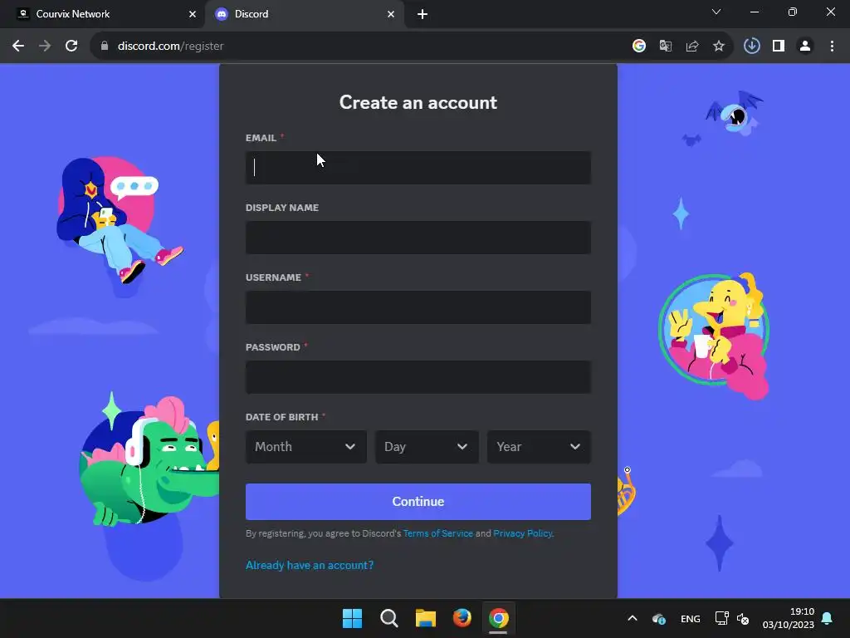Click the browser forward arrow

point(45,47)
